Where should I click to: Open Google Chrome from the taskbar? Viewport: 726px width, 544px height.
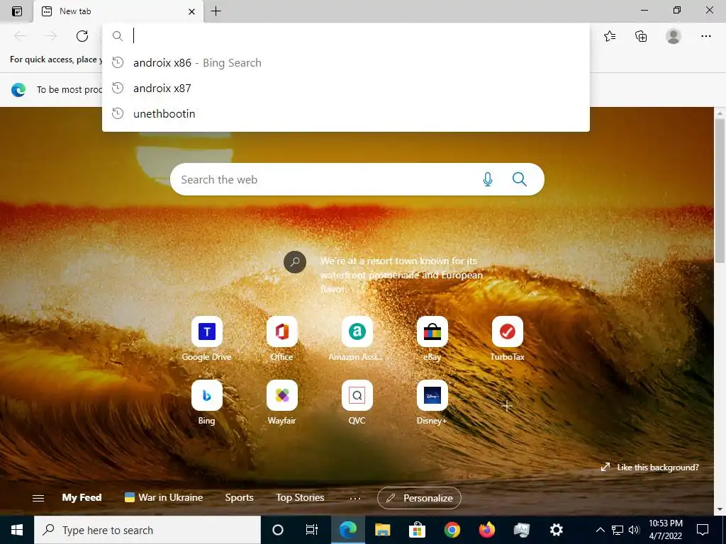[x=452, y=530]
